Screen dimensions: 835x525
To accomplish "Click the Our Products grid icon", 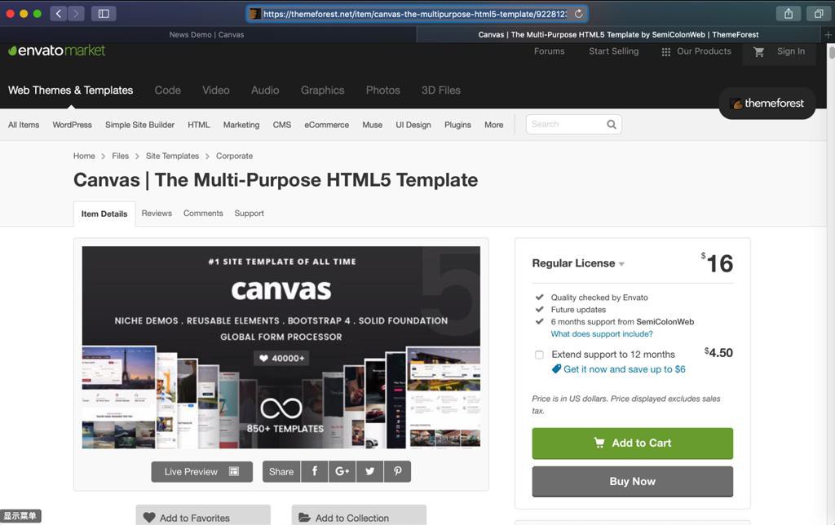I will pyautogui.click(x=665, y=51).
